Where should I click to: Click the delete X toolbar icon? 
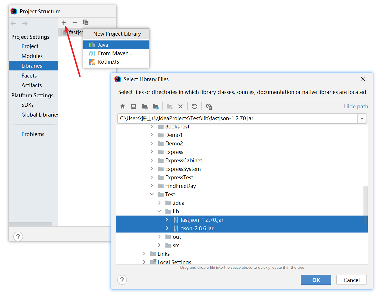180,106
